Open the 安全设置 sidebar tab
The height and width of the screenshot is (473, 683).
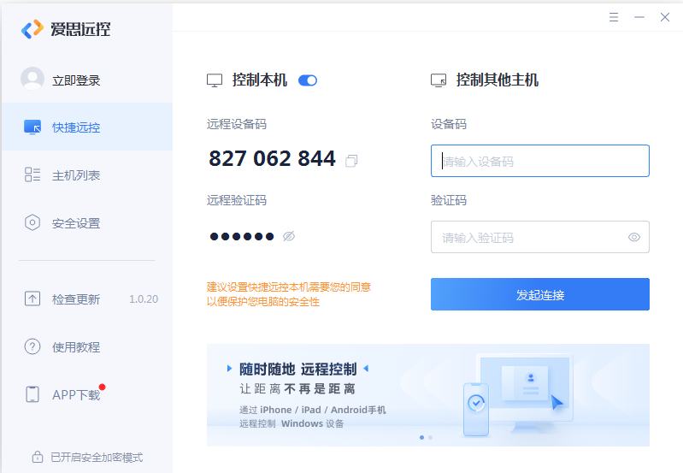point(87,222)
